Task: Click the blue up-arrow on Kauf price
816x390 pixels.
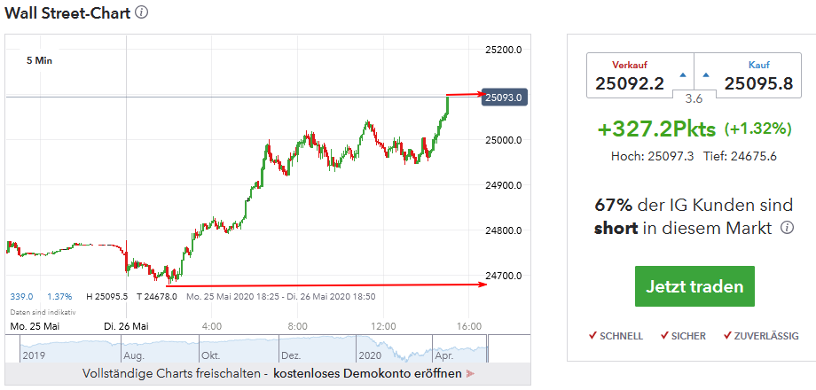Action: (705, 74)
